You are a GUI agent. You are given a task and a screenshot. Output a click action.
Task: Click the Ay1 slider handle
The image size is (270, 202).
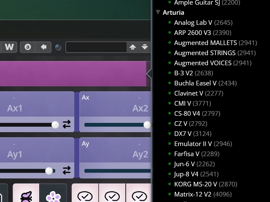(49, 171)
